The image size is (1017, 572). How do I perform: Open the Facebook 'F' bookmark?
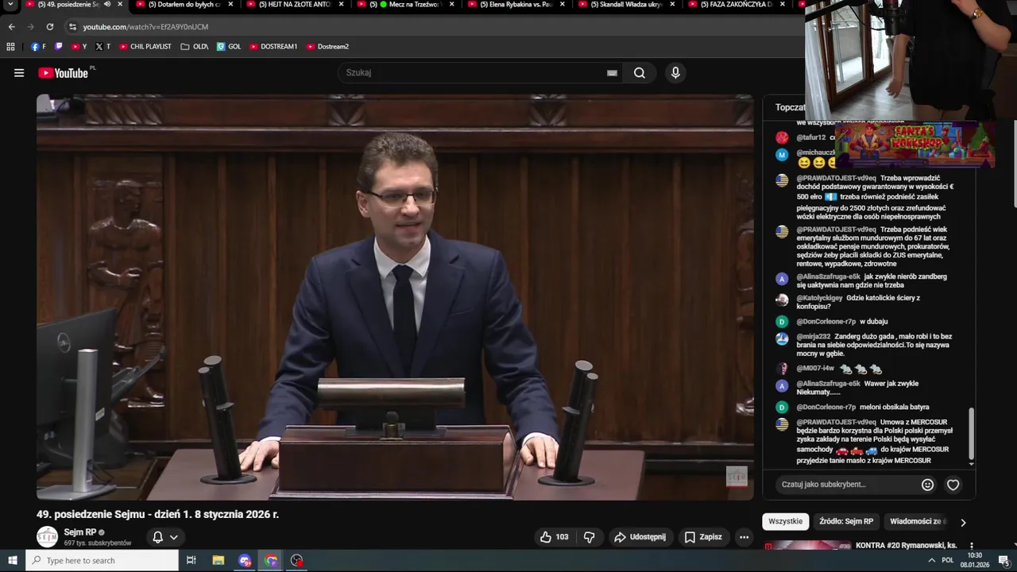tap(38, 47)
